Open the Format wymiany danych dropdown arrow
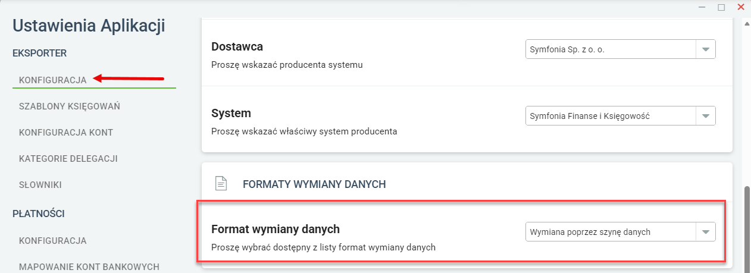 706,232
